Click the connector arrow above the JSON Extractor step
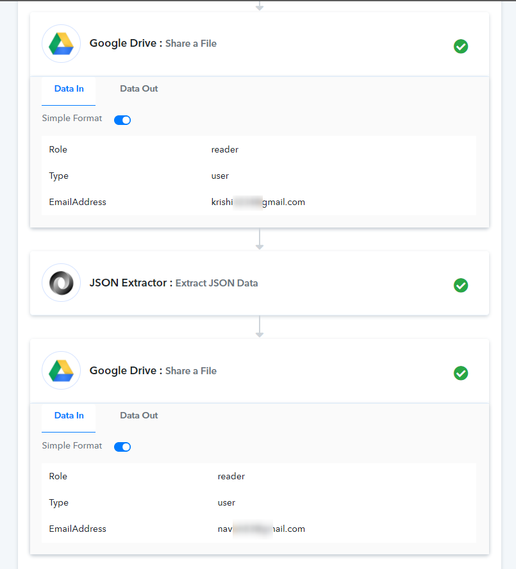The height and width of the screenshot is (569, 516). [260, 239]
